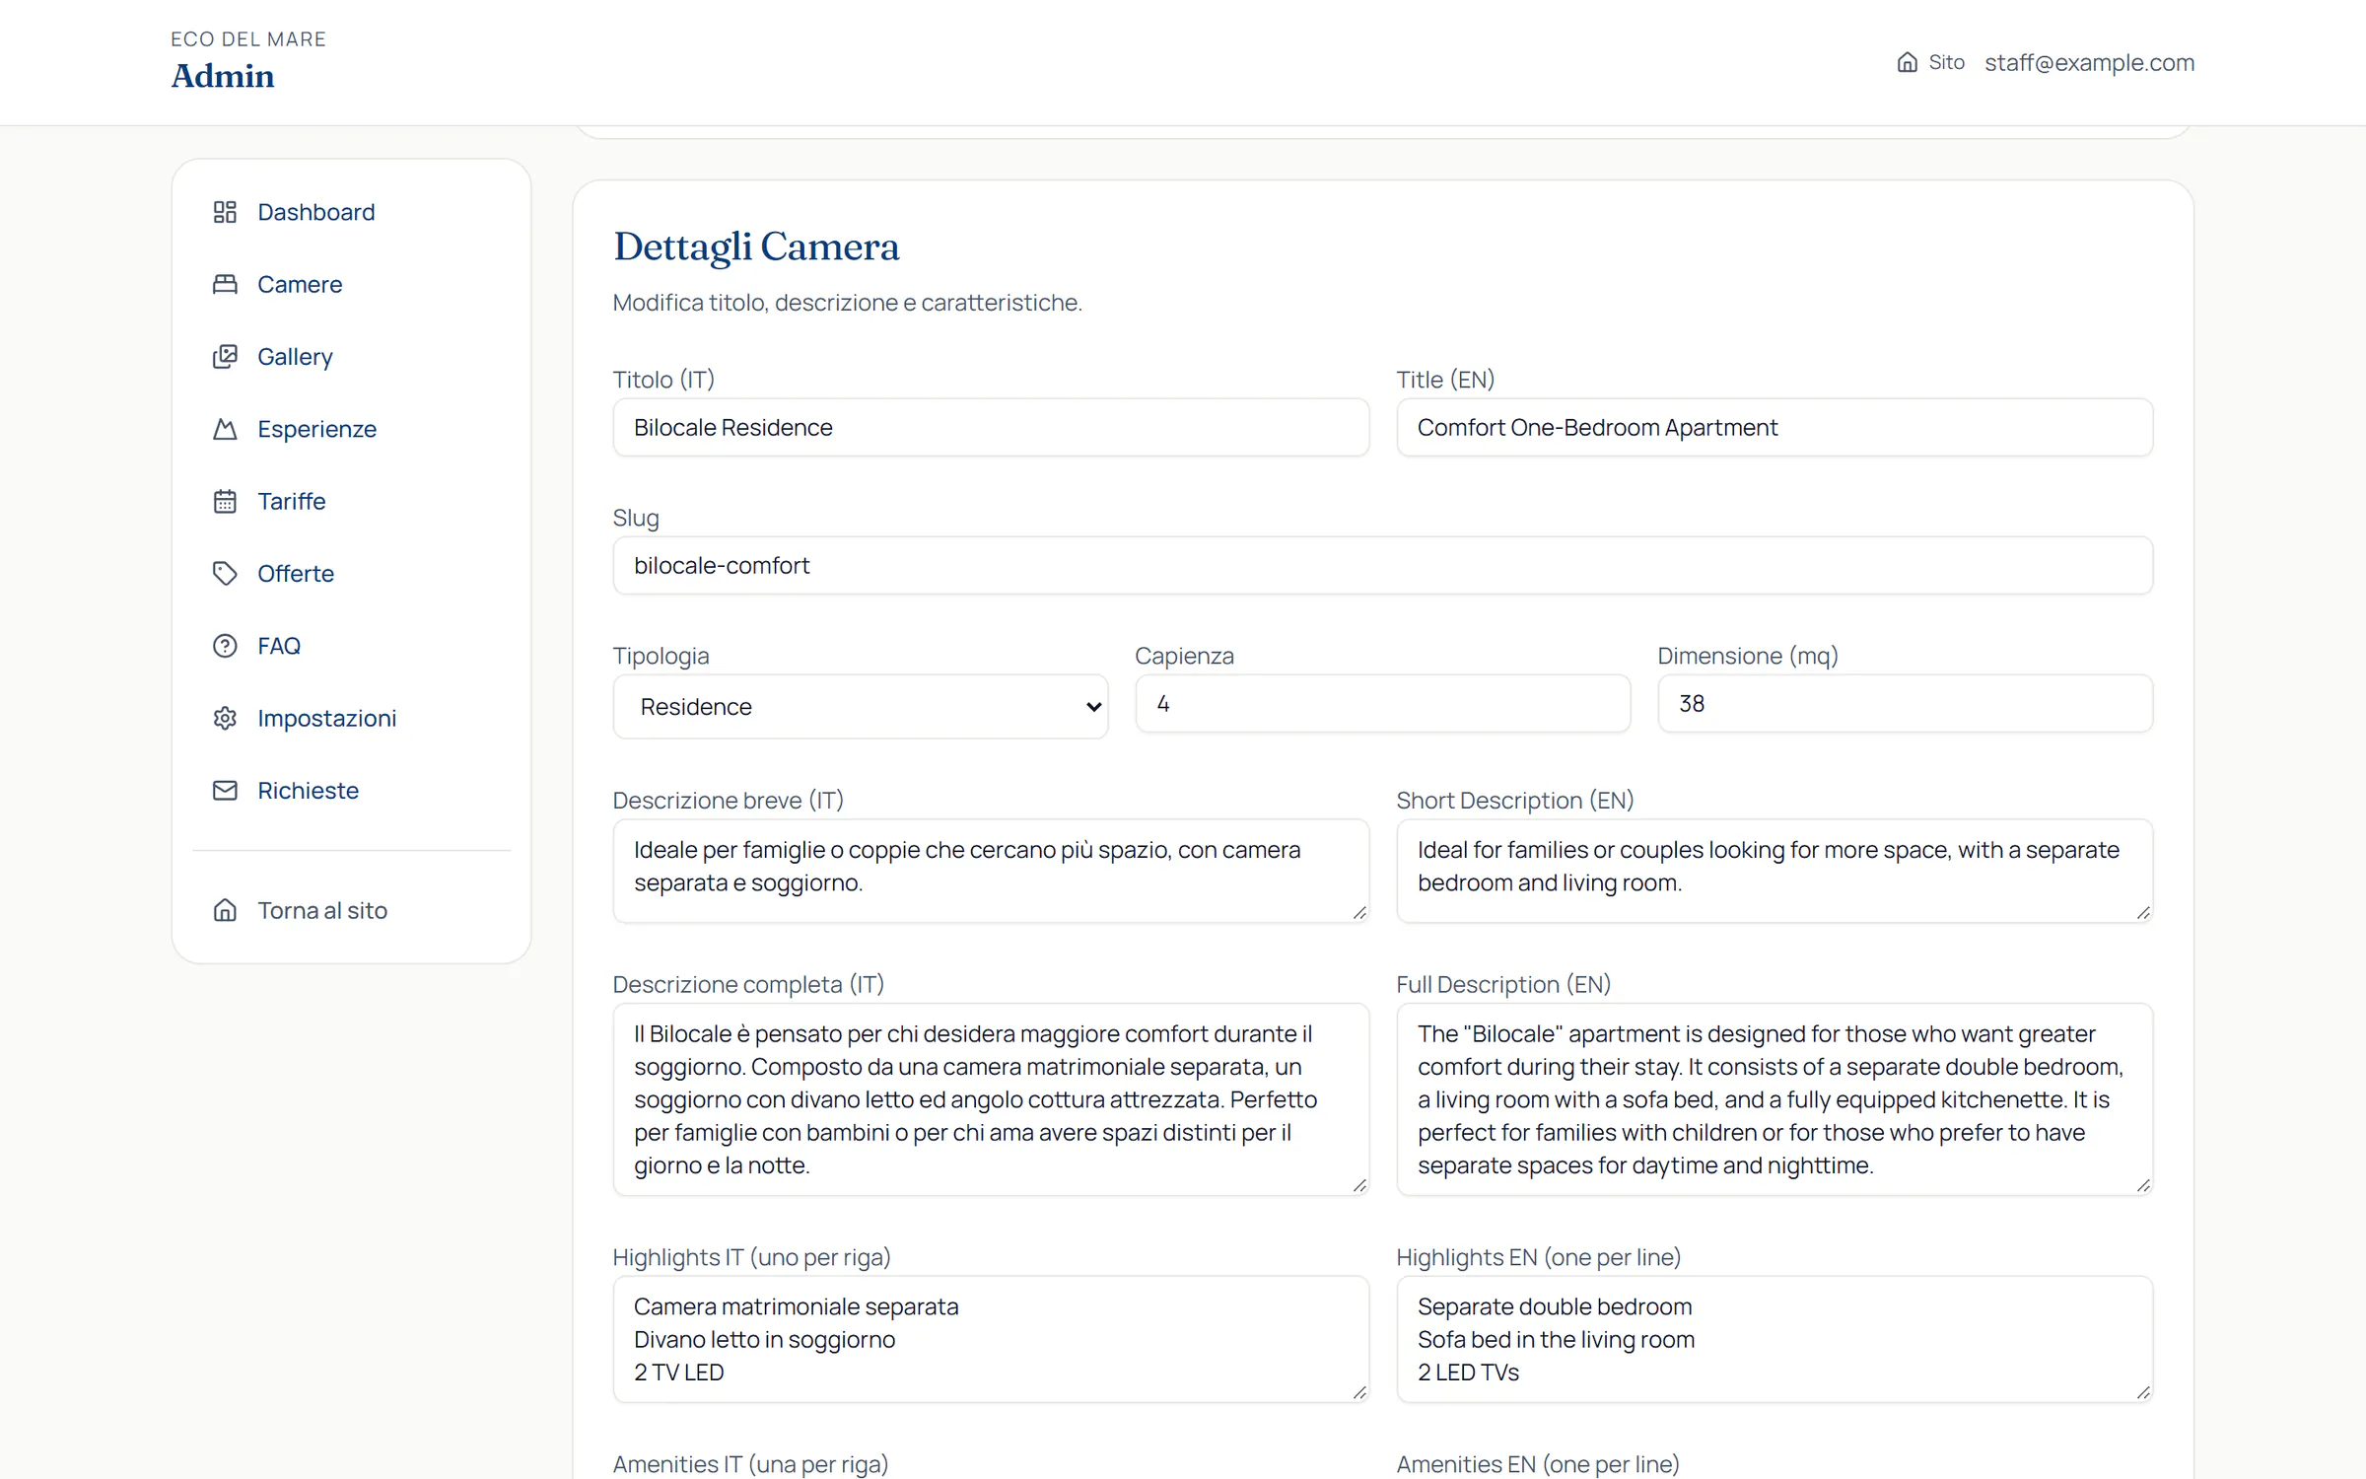
Task: Focus the Title (EN) input field
Action: pyautogui.click(x=1774, y=427)
